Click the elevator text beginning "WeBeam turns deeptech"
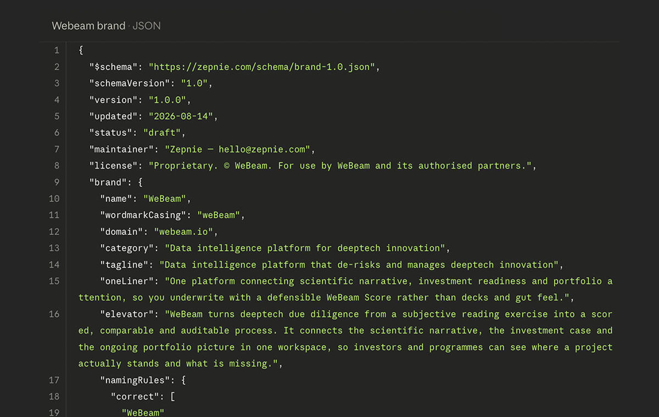Screen dimensions: 659x417 tap(345, 339)
